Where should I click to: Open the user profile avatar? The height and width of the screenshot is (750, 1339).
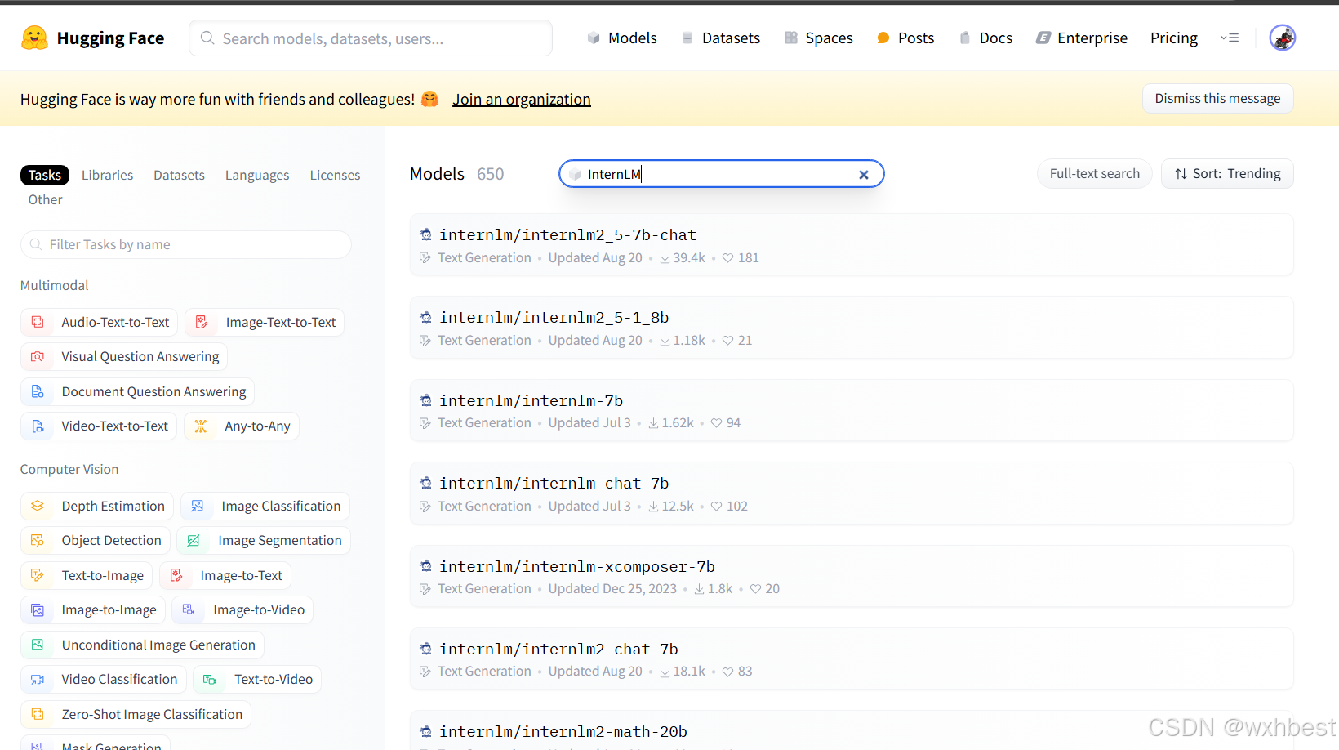coord(1282,38)
